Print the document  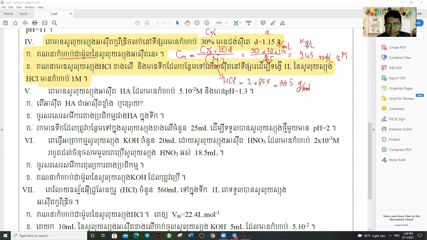35,23
